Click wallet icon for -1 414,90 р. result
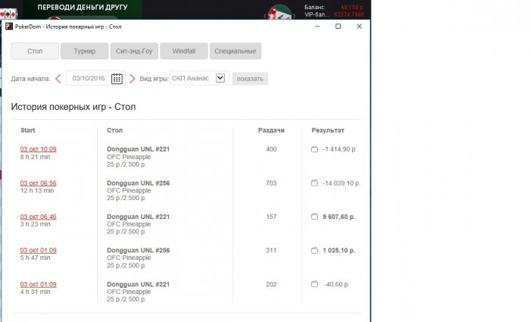530x322 pixels. tap(314, 149)
